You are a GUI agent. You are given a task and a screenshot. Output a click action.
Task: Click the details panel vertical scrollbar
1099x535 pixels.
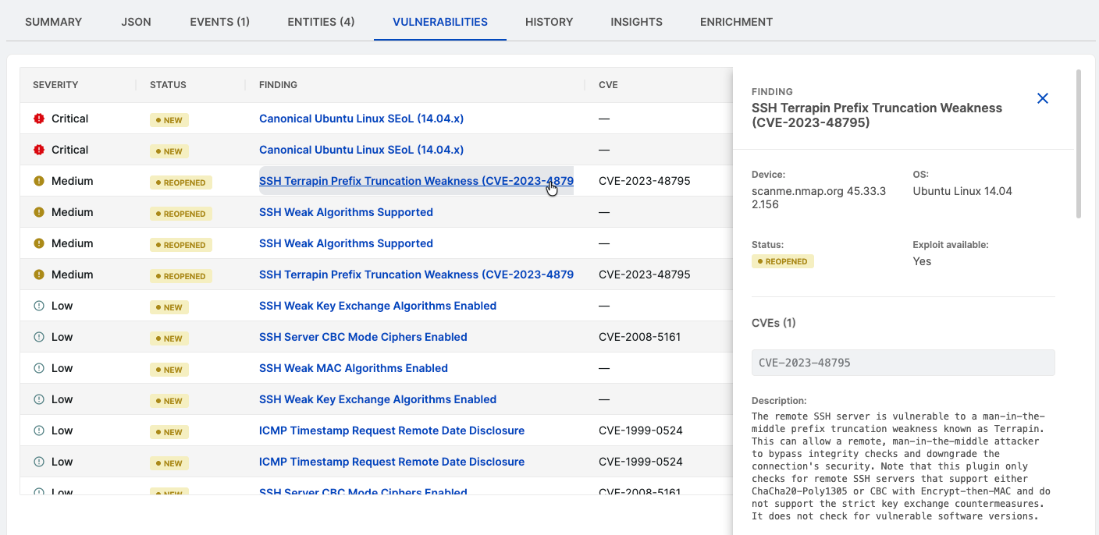click(1078, 143)
